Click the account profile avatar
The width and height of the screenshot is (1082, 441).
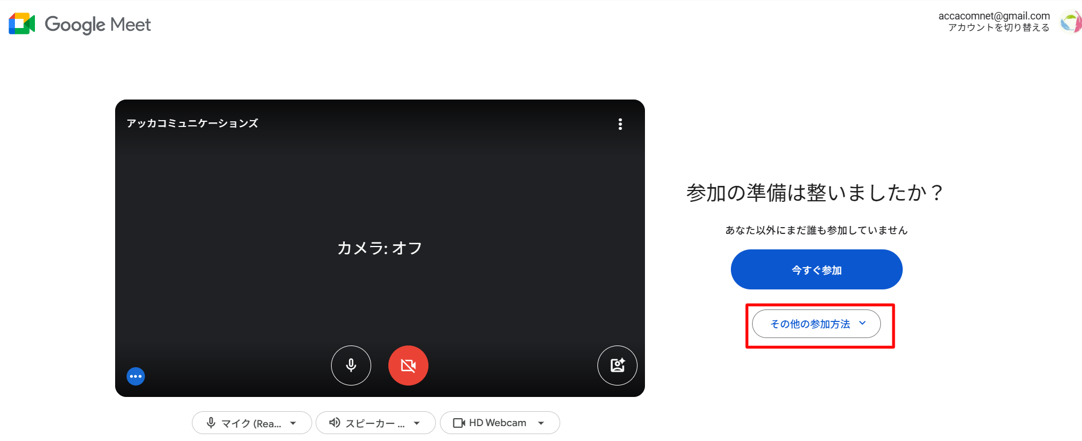pos(1070,22)
